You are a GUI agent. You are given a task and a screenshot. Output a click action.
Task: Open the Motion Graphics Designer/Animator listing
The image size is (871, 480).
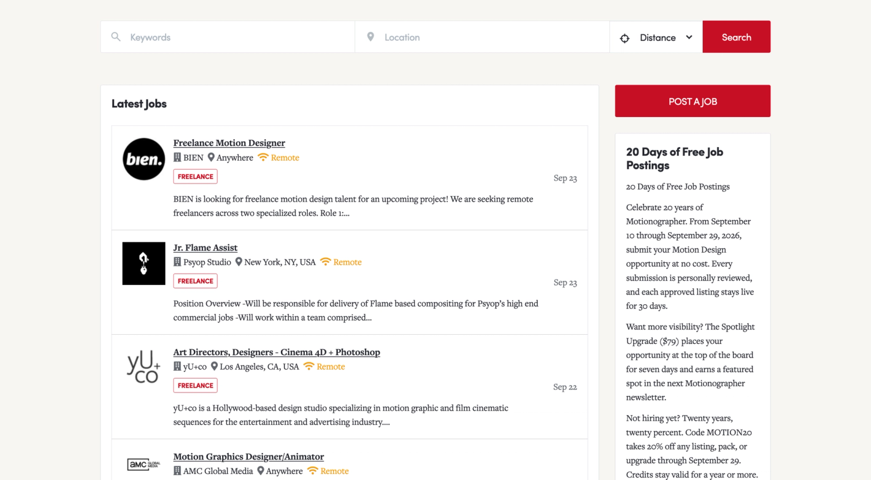point(249,457)
